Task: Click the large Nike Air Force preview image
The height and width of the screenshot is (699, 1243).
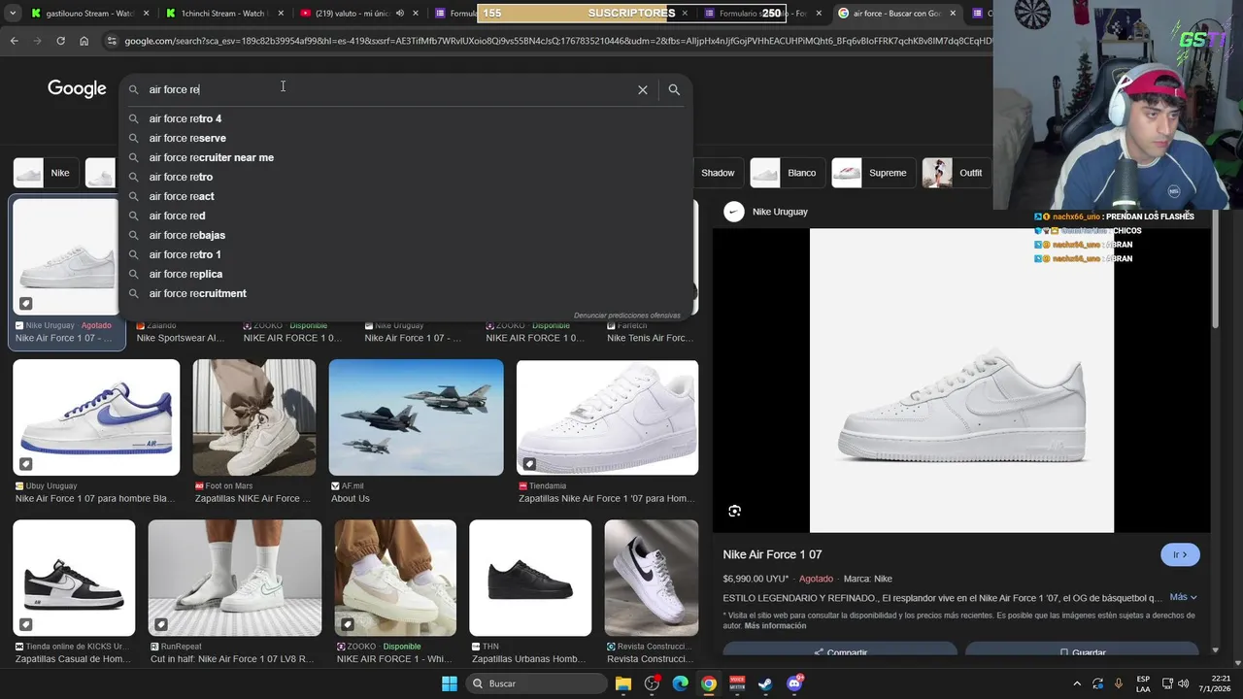Action: pyautogui.click(x=961, y=381)
